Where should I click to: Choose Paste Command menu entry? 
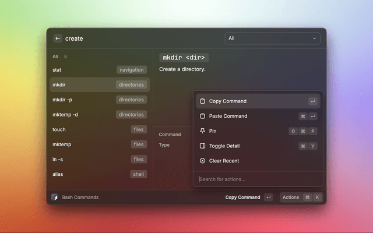click(258, 116)
